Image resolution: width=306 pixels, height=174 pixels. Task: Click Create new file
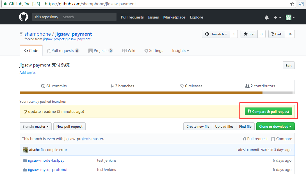pos(198,126)
